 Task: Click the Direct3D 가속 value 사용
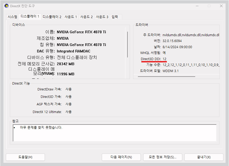(69, 97)
